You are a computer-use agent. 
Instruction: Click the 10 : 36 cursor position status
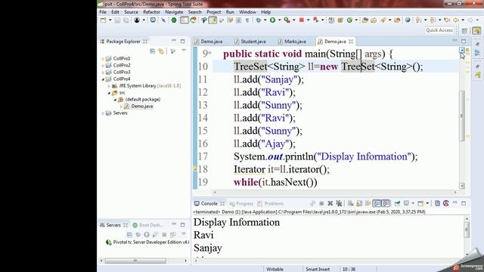pos(349,269)
